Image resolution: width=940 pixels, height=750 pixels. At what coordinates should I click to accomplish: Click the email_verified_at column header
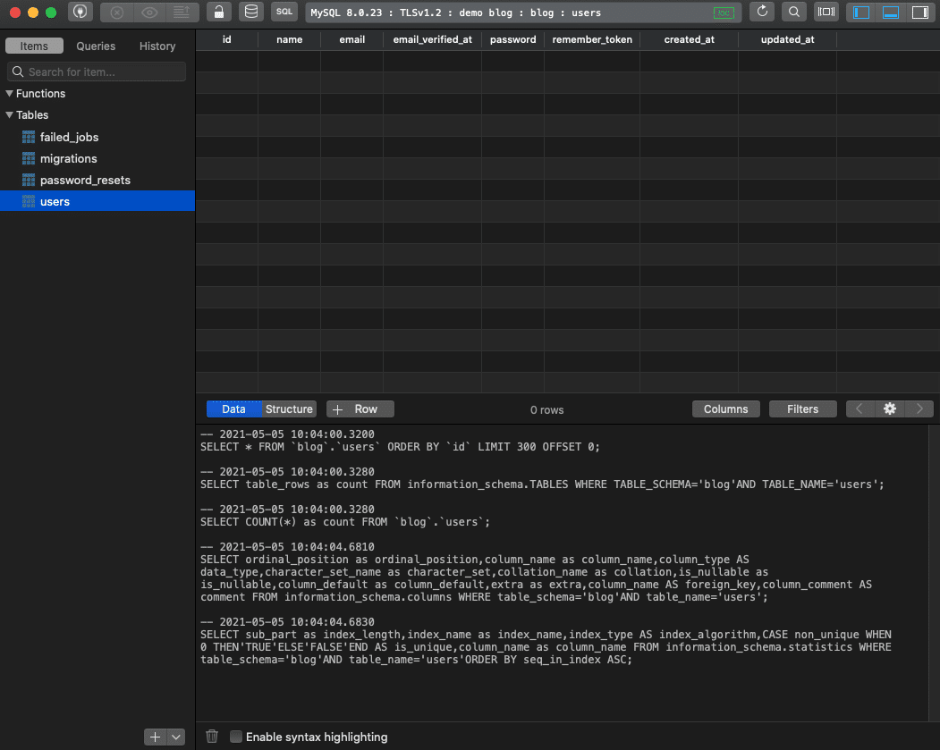(432, 39)
